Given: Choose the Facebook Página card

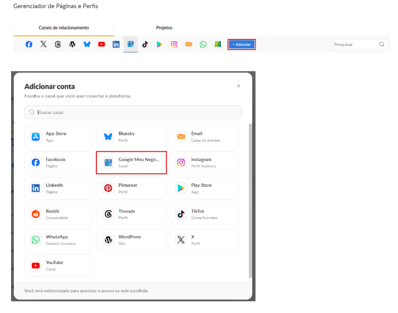Looking at the screenshot, I should [x=59, y=163].
